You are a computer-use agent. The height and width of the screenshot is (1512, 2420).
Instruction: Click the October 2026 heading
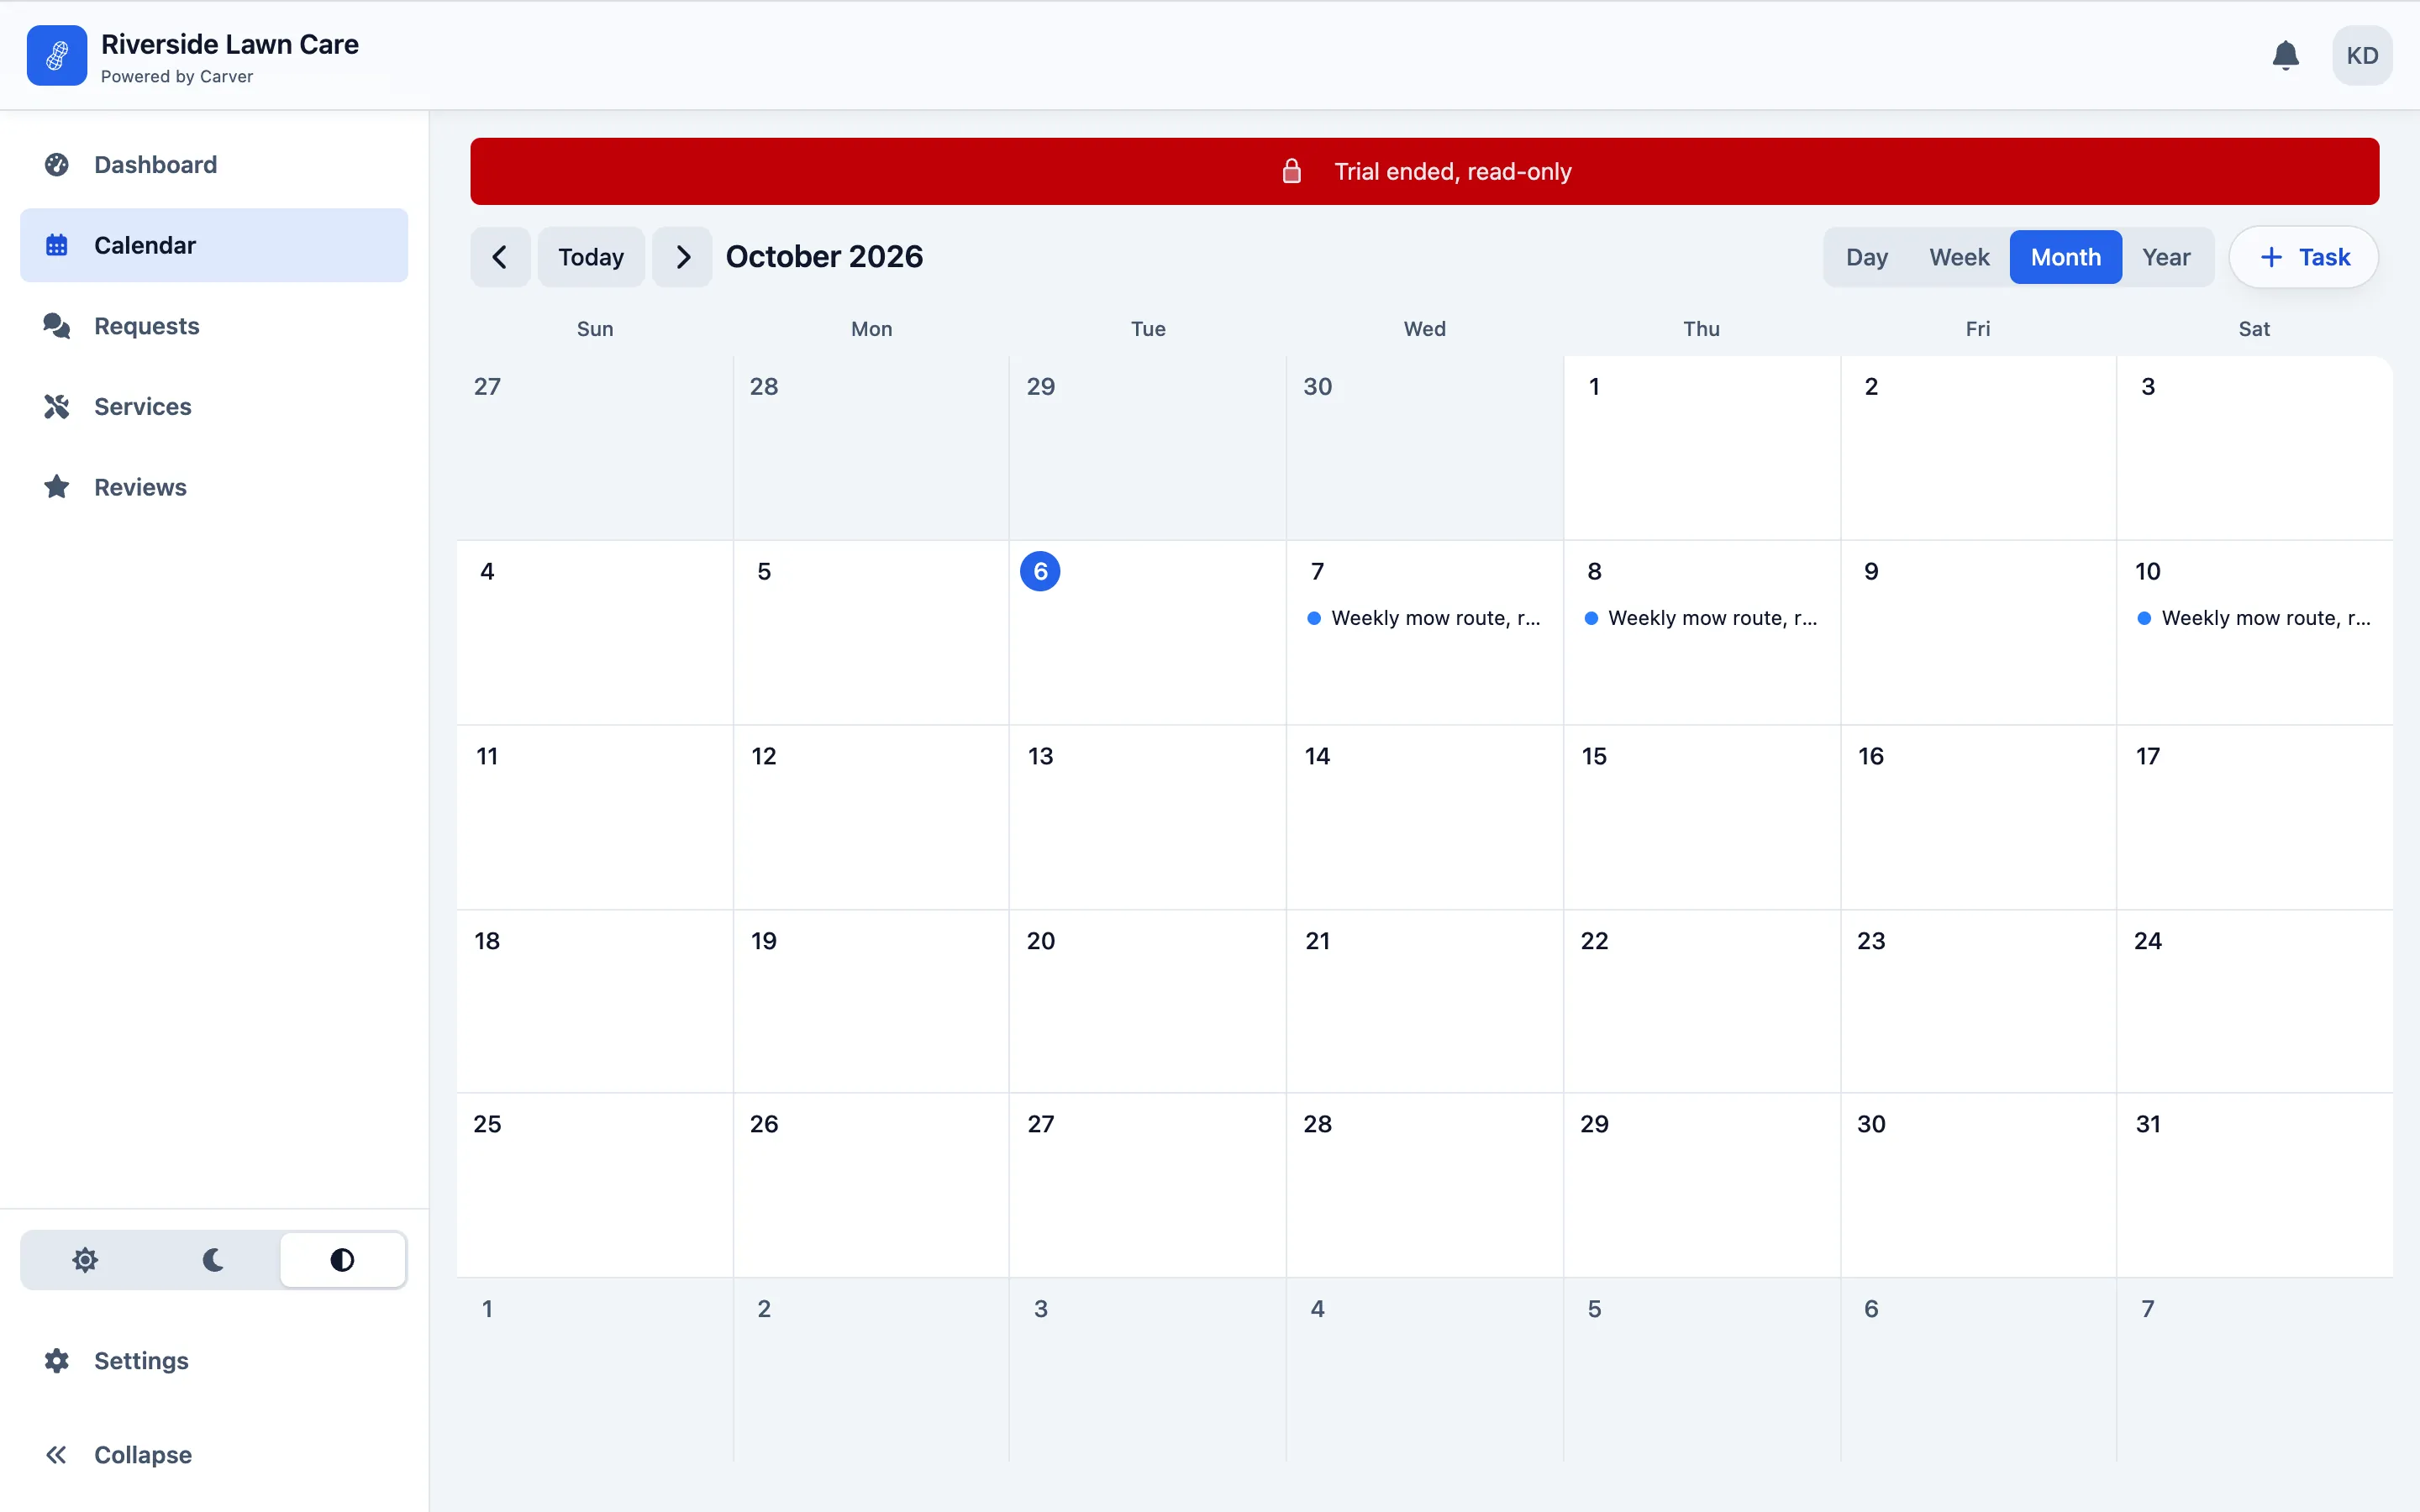coord(824,257)
